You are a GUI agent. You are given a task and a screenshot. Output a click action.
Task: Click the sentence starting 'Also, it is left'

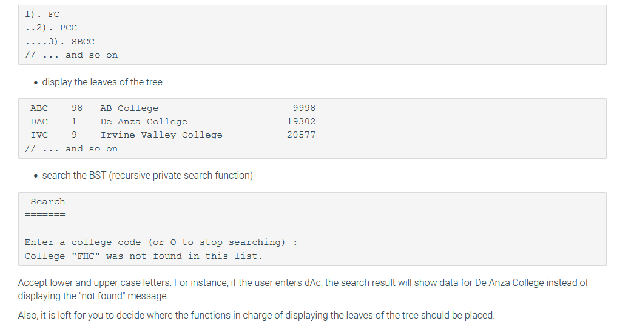tap(257, 316)
